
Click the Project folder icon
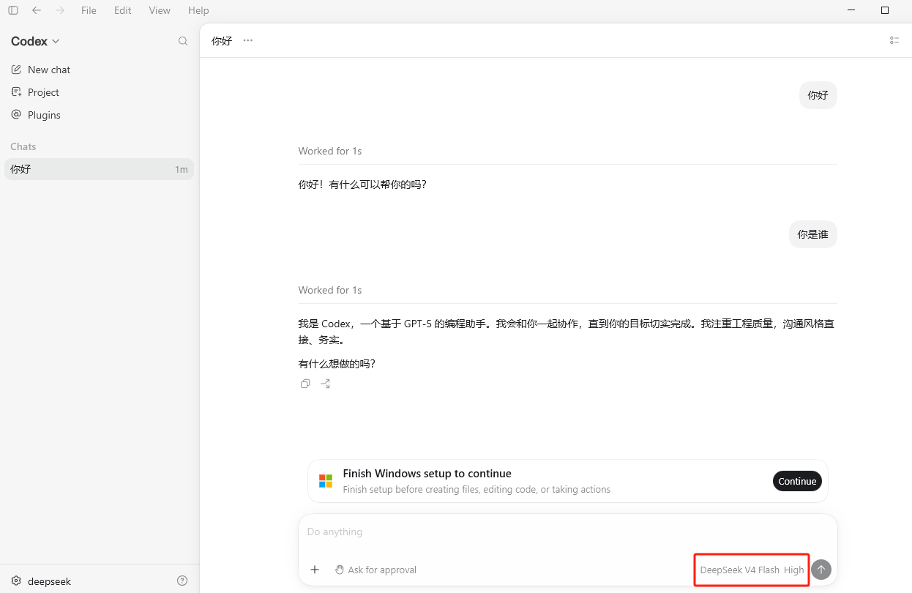[x=16, y=92]
